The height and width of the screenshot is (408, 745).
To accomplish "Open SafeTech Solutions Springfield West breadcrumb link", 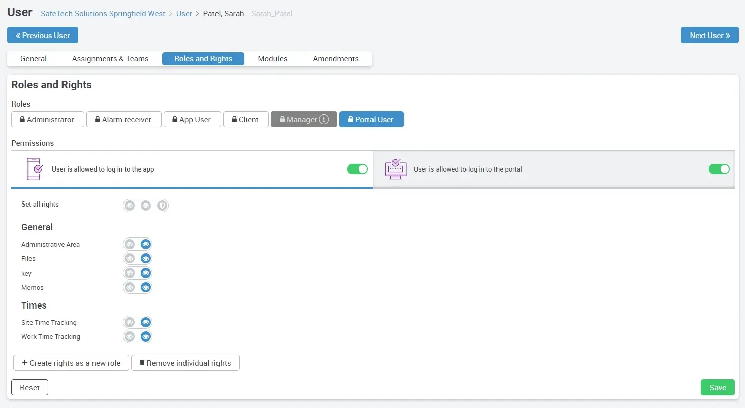I will point(103,14).
